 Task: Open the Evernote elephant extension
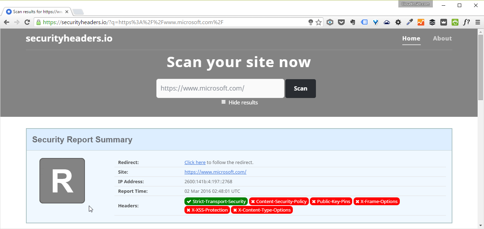(353, 22)
